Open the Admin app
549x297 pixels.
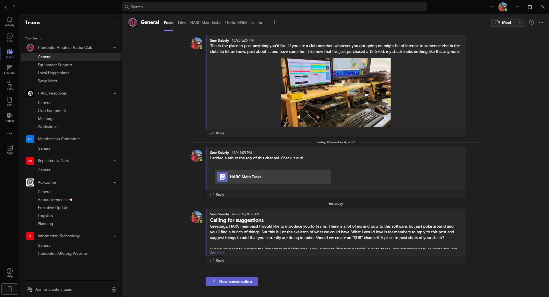coord(9,117)
